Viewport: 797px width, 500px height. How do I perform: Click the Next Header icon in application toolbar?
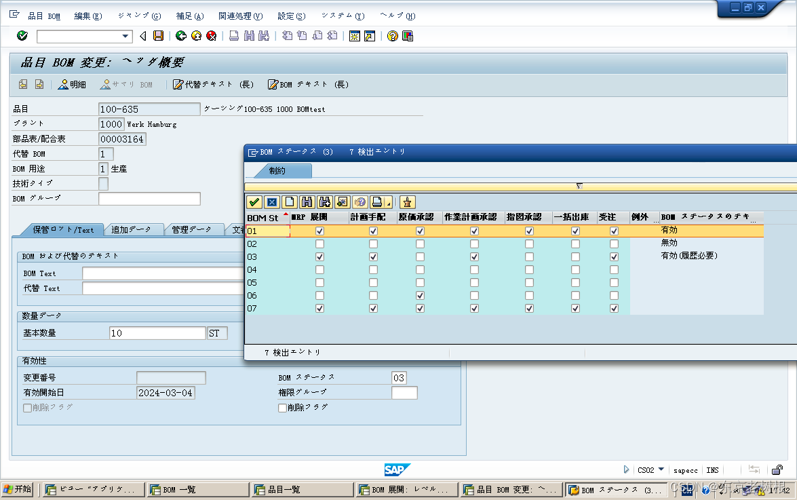[x=39, y=84]
